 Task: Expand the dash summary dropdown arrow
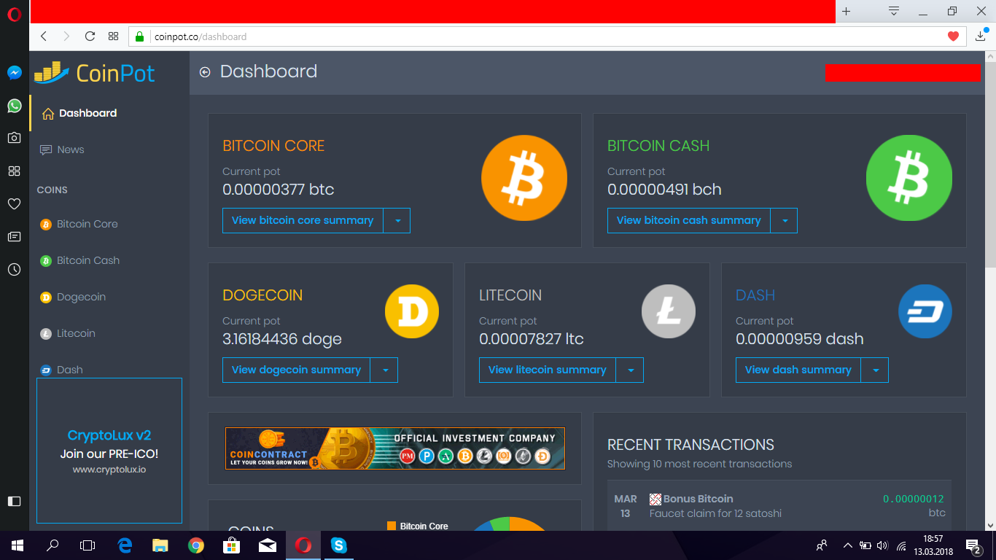(875, 370)
